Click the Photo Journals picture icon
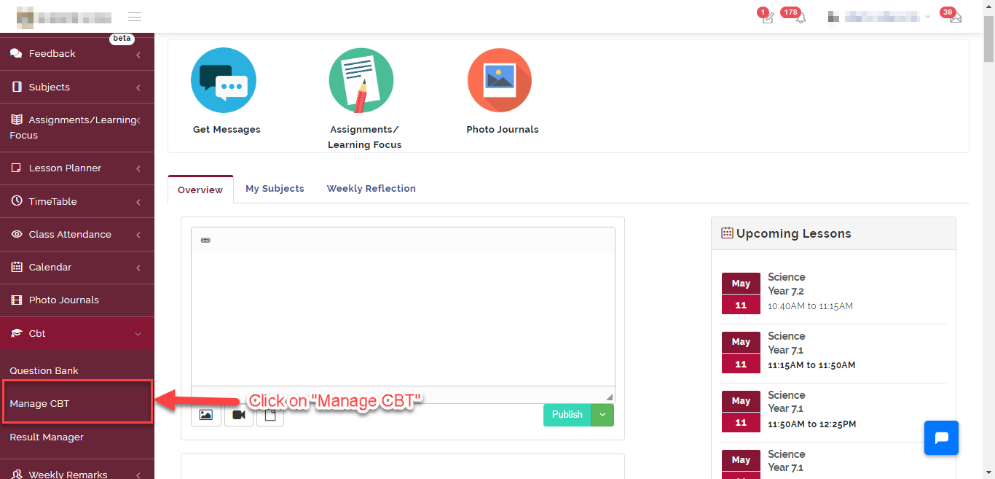 (500, 80)
